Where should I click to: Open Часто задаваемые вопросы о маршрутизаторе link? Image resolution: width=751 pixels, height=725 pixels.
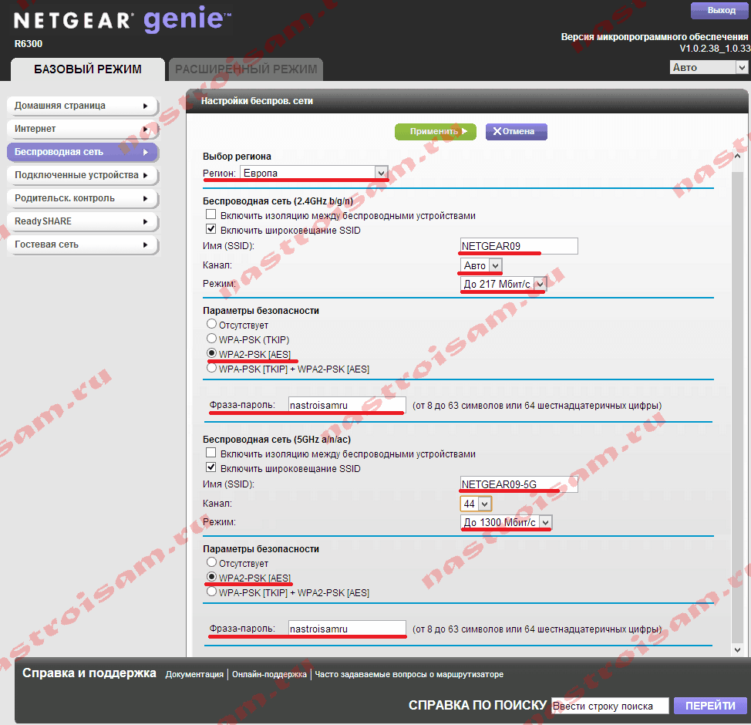pyautogui.click(x=409, y=674)
